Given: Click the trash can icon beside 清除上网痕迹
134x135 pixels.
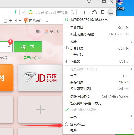Looking at the screenshot, I should [66, 97].
